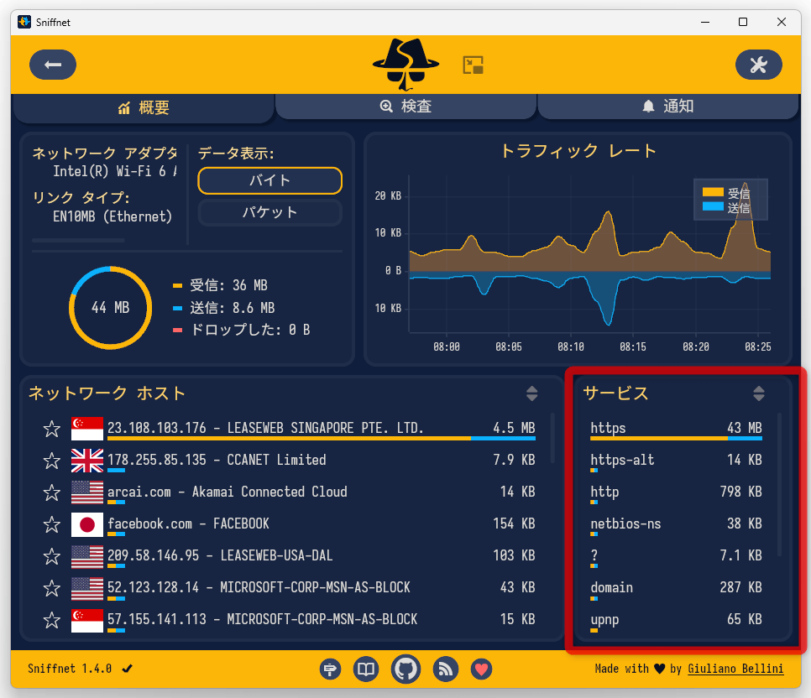Click the heart sponsor icon
Screen dimensions: 811x698
(482, 669)
